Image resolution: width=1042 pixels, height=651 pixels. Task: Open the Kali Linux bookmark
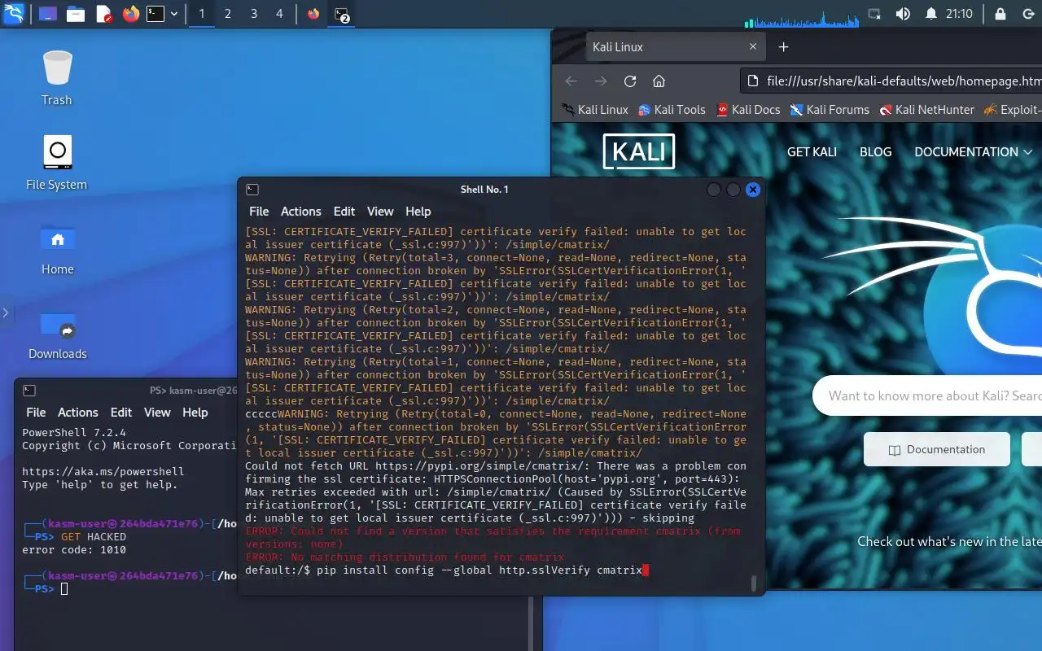pos(595,110)
